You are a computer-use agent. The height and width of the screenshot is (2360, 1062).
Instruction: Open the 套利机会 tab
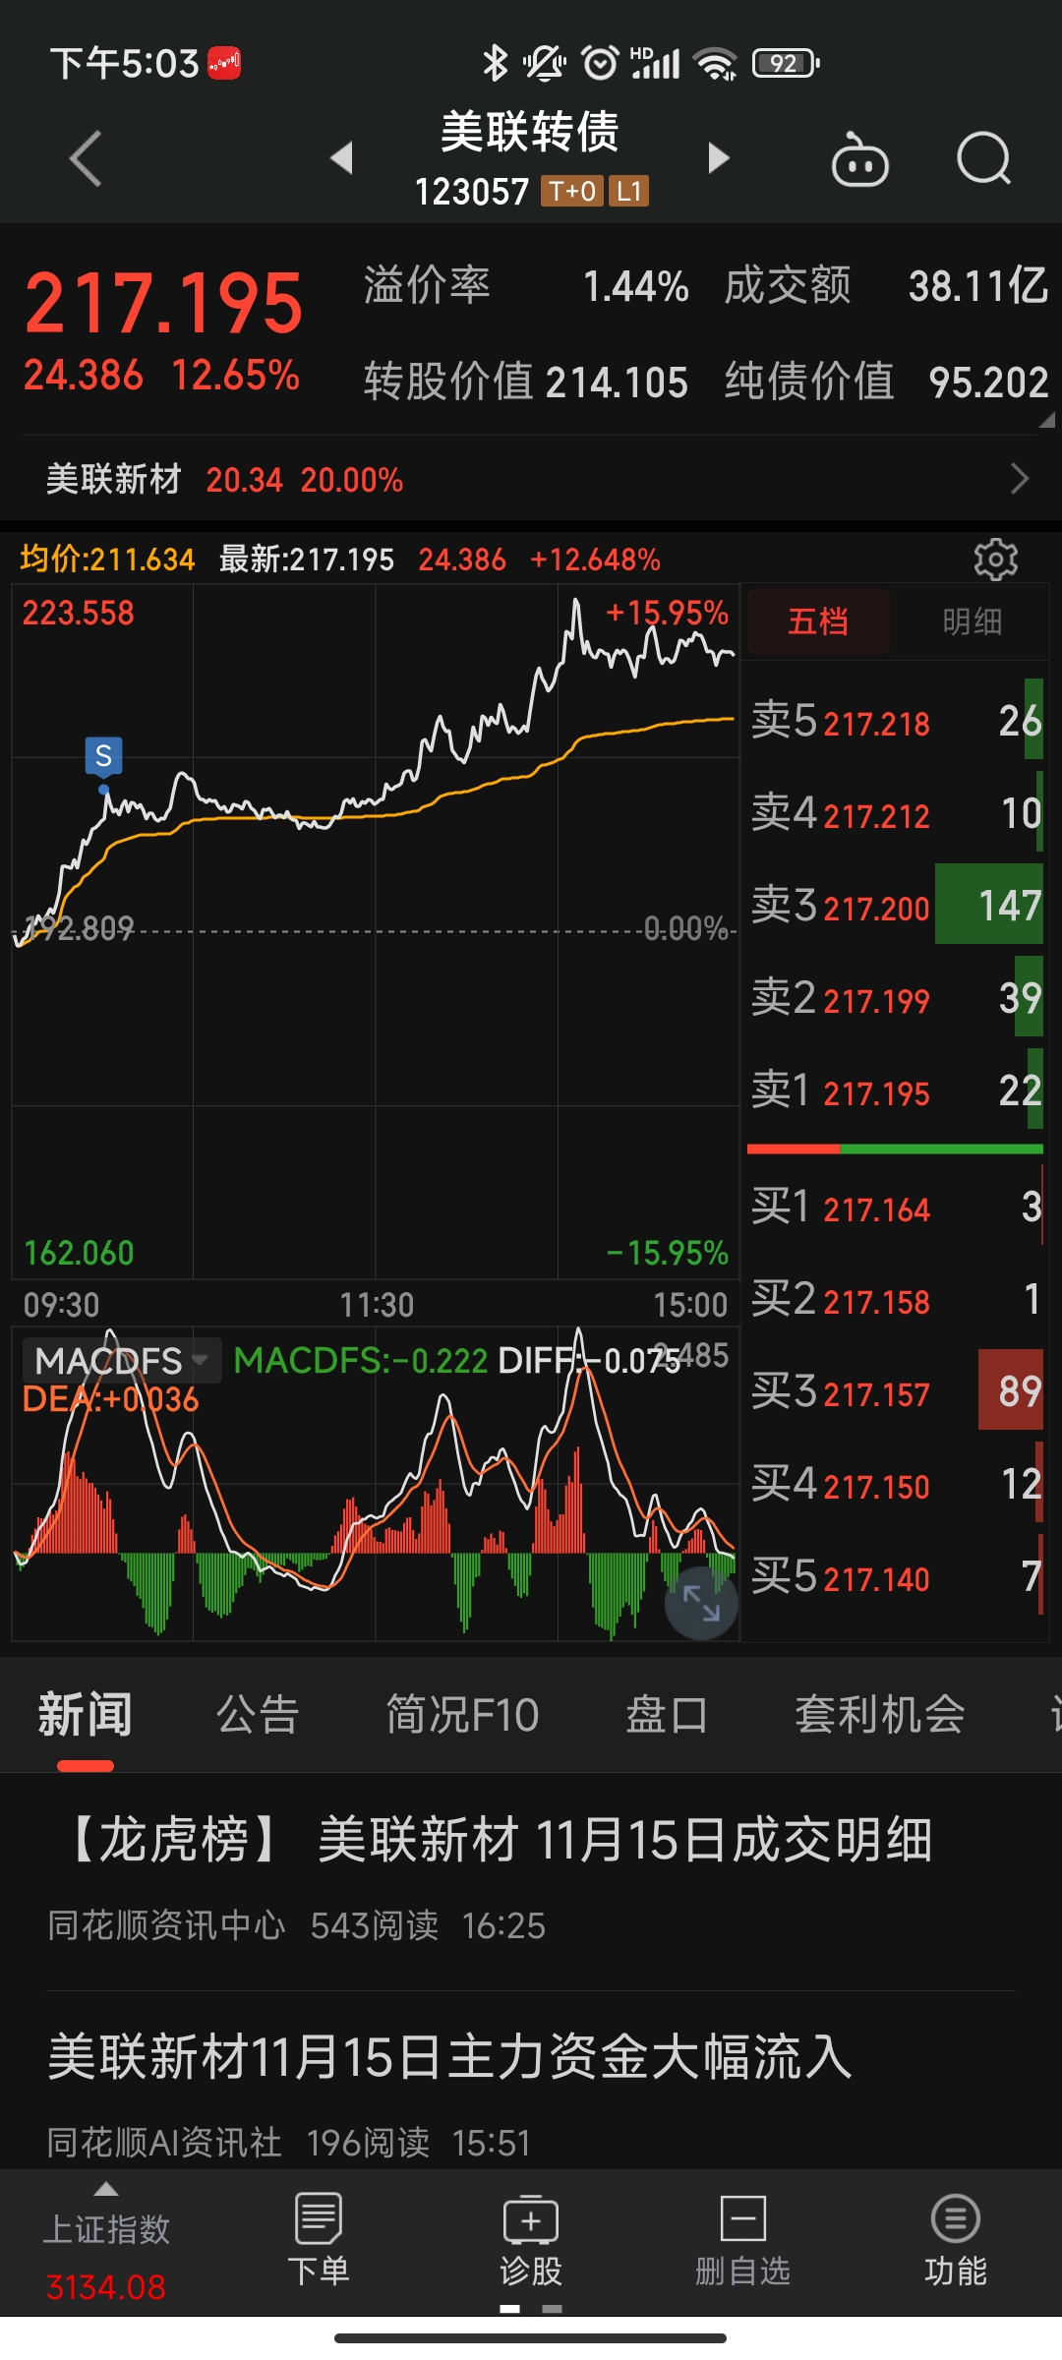(x=879, y=1715)
